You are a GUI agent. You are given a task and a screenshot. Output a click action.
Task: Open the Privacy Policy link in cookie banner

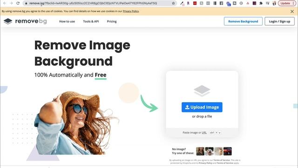pyautogui.click(x=131, y=11)
